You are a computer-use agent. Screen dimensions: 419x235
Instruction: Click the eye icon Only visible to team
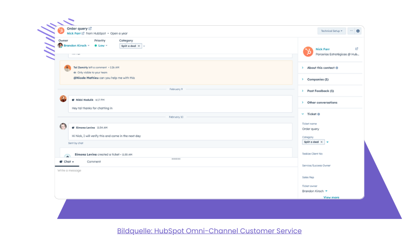[x=75, y=73]
